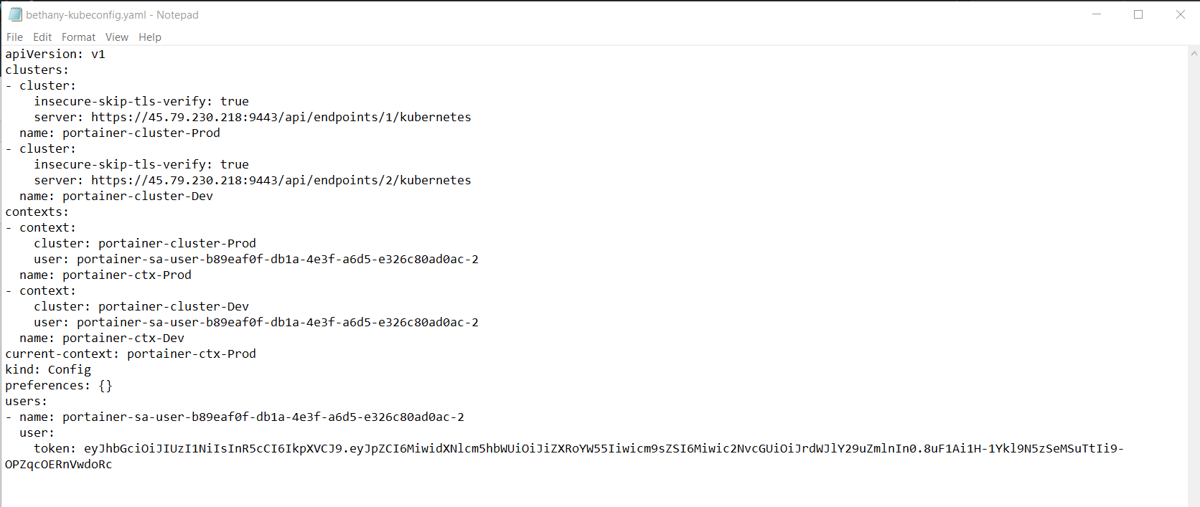The height and width of the screenshot is (507, 1200).
Task: Close the Notepad window
Action: click(1180, 14)
